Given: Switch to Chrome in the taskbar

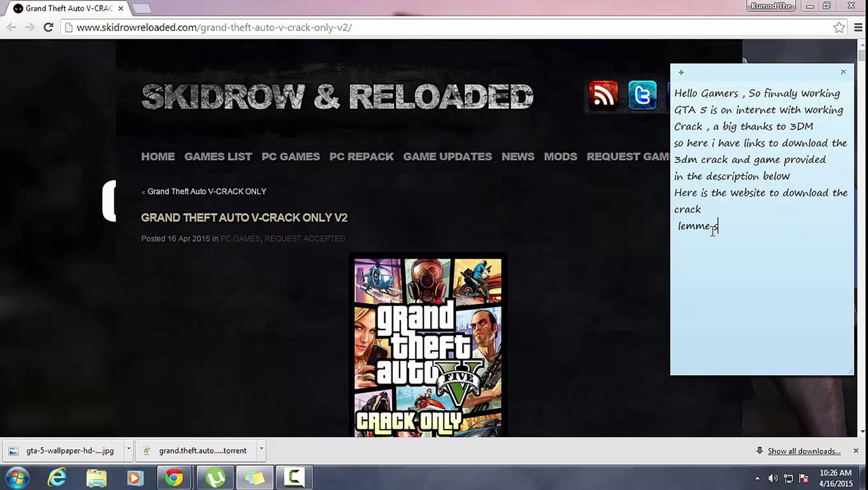Looking at the screenshot, I should click(174, 478).
